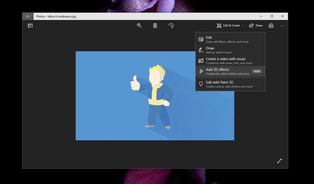Click the Delete trash icon
Viewport: 314px width, 184px height.
[x=155, y=25]
